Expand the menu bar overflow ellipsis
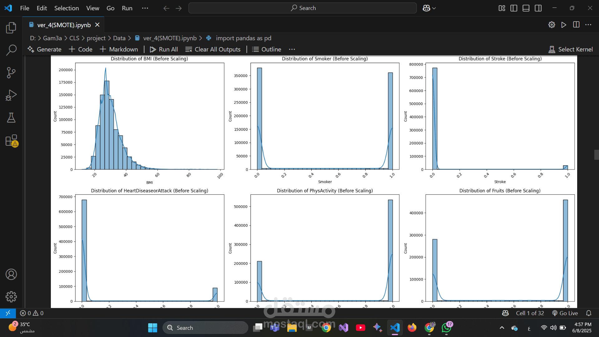Image resolution: width=599 pixels, height=337 pixels. 145,8
